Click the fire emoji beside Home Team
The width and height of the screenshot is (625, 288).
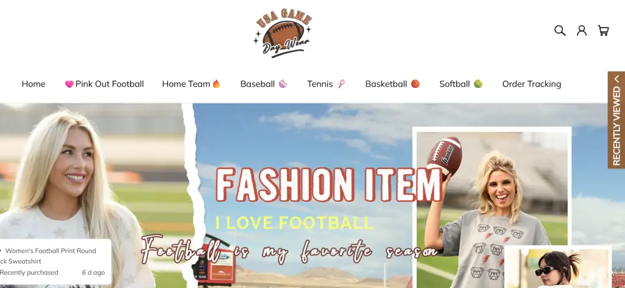tap(216, 84)
